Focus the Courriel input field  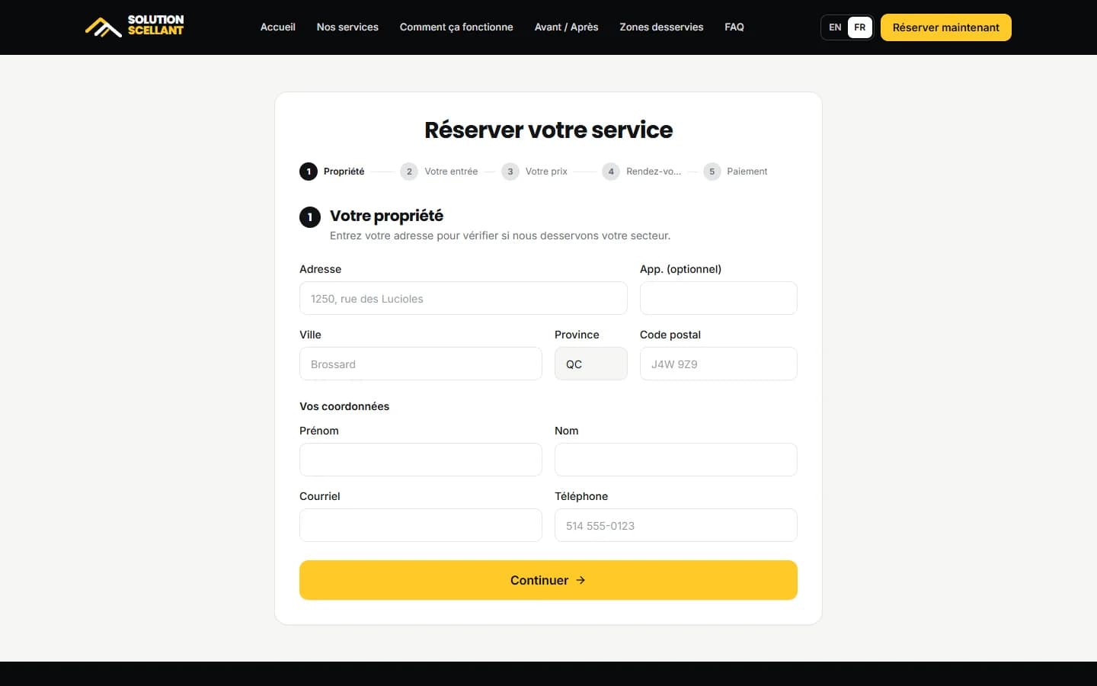[421, 525]
